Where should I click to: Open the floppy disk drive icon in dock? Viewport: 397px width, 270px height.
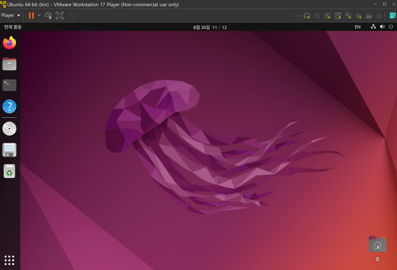[9, 150]
